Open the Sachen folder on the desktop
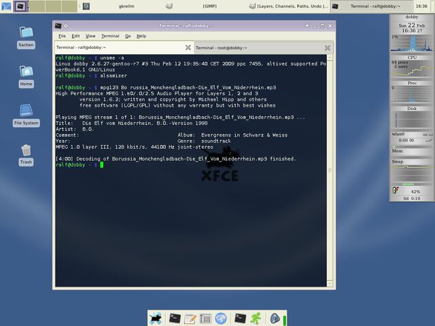This screenshot has height=326, width=435. click(26, 37)
